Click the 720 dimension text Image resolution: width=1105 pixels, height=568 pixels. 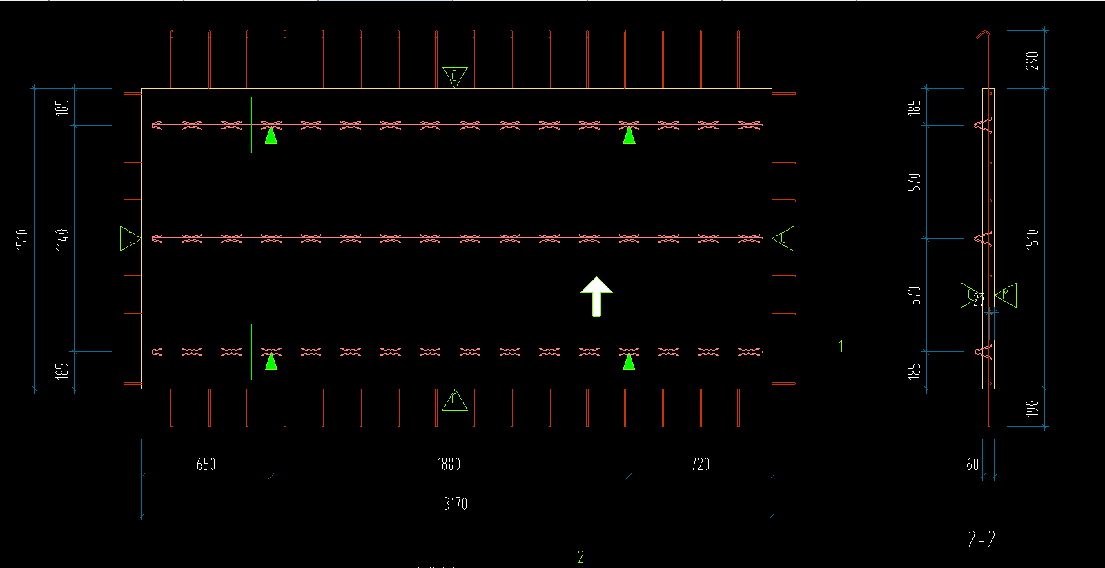click(700, 464)
